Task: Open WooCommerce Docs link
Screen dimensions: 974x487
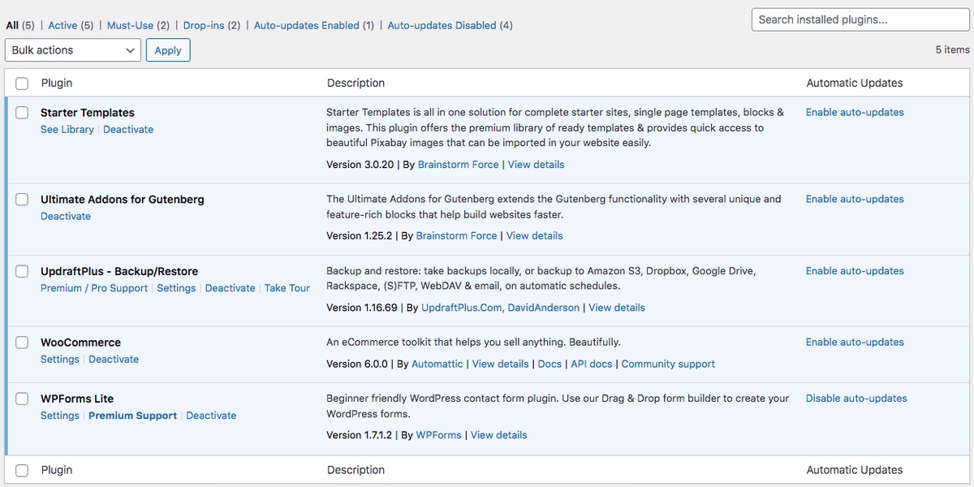Action: [549, 364]
